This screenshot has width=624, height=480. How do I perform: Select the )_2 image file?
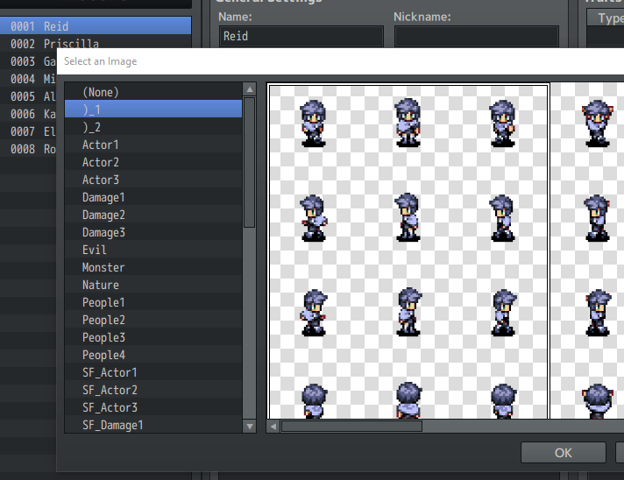(153, 127)
